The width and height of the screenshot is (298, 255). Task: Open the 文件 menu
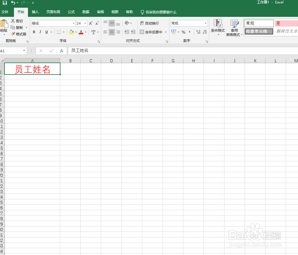click(5, 12)
